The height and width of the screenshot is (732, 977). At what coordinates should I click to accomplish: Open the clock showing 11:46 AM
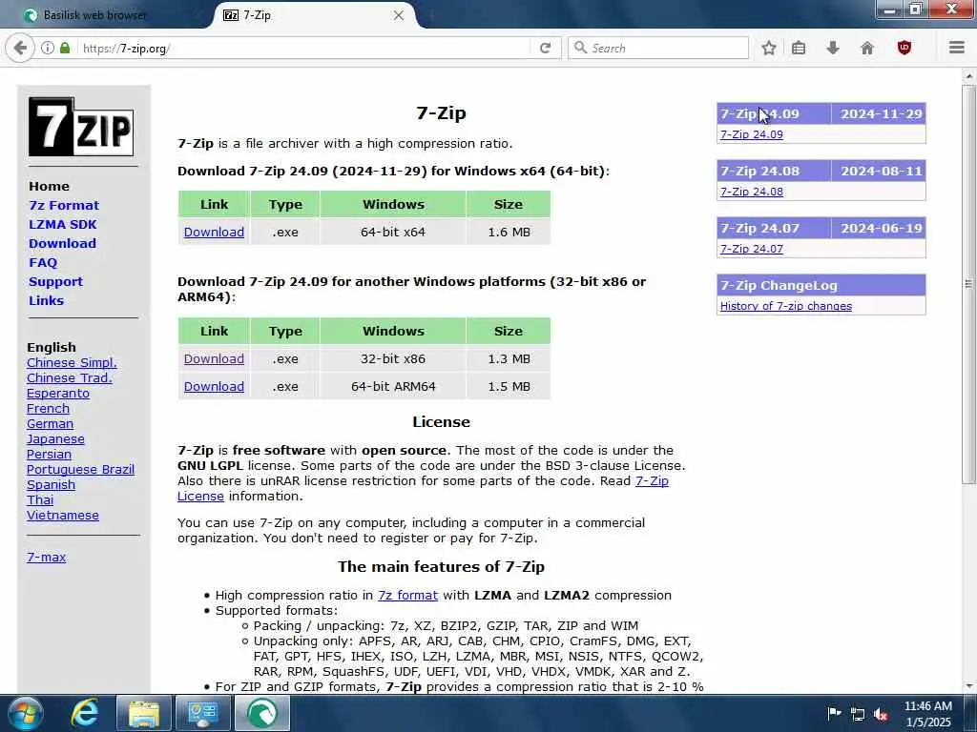928,714
